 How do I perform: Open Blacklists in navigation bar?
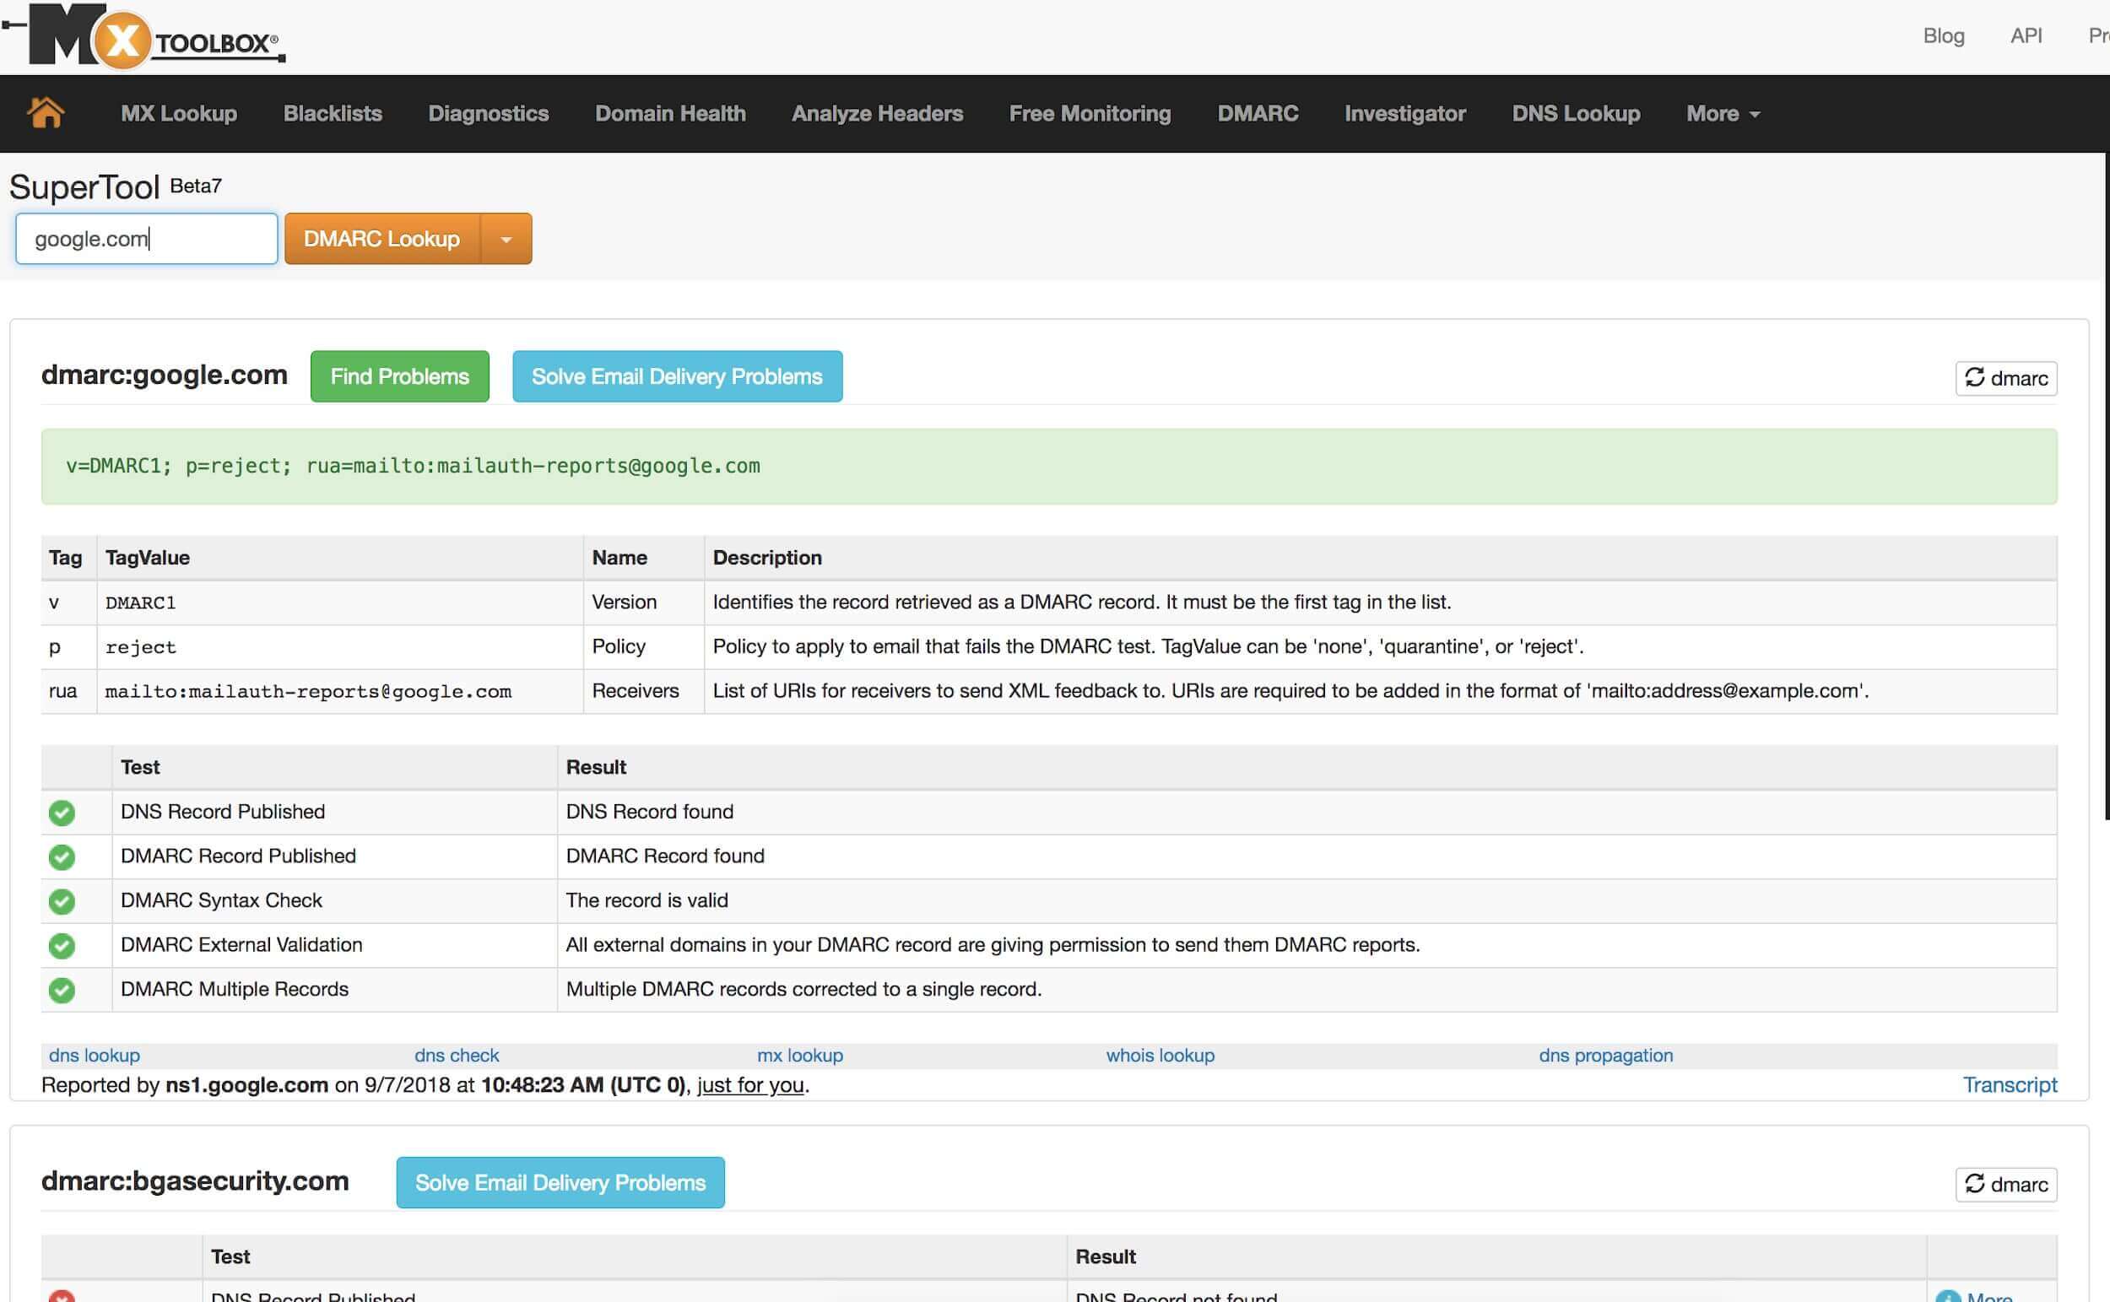pos(333,114)
